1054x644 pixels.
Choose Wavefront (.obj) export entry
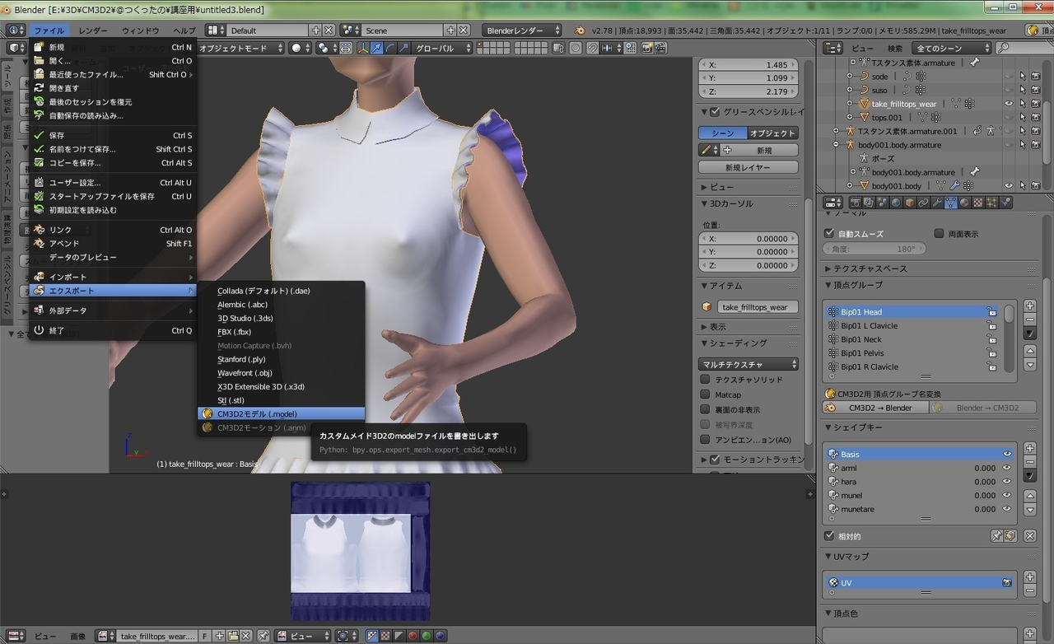tap(281, 373)
